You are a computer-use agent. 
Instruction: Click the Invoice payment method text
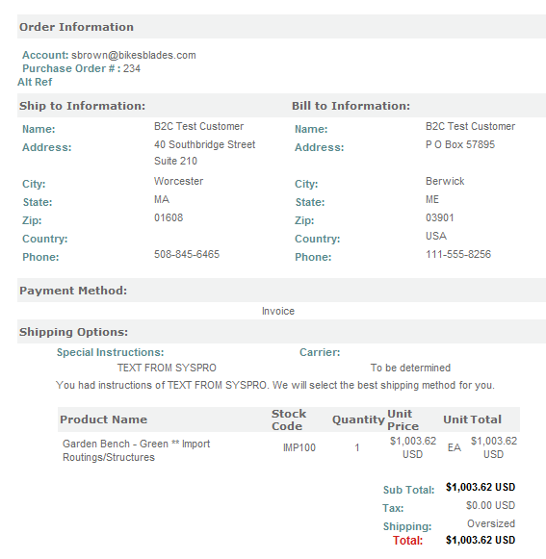[x=278, y=311]
